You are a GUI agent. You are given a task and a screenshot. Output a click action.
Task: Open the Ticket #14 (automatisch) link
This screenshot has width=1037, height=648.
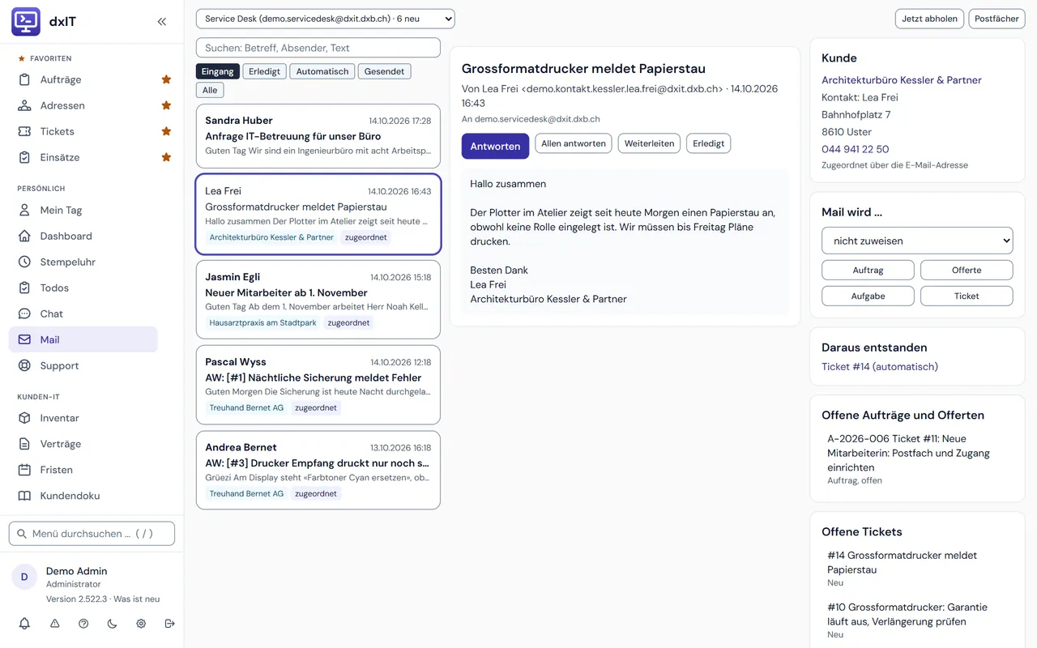click(x=880, y=367)
